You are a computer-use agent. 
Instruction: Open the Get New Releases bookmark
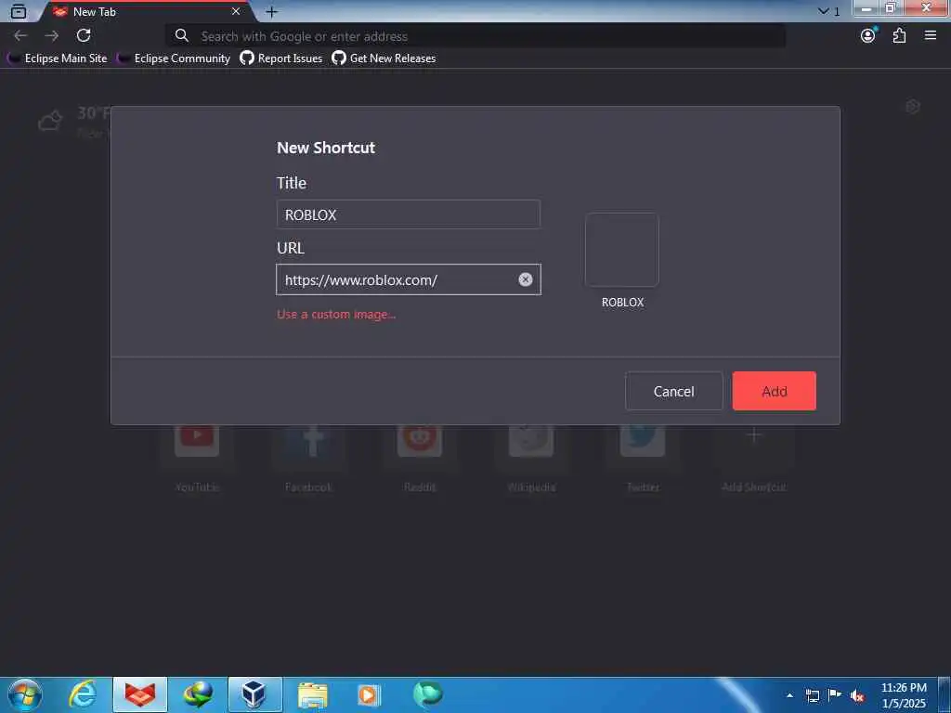click(384, 58)
